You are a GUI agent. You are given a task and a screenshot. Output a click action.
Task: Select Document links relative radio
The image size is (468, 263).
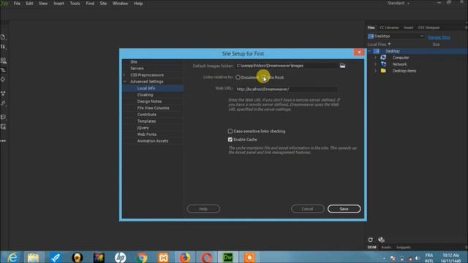point(238,77)
